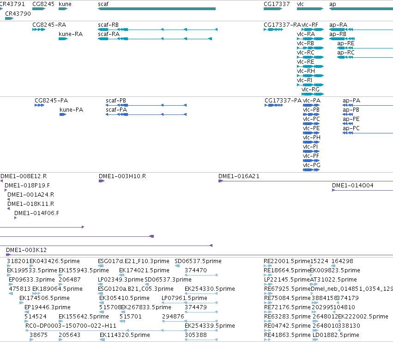The height and width of the screenshot is (342, 393).
Task: Select the DME1-018K11.R clone label
Action: (x=30, y=204)
